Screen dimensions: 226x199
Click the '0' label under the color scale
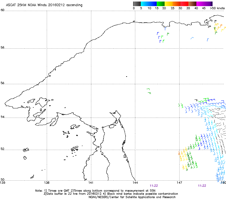tap(134, 8)
